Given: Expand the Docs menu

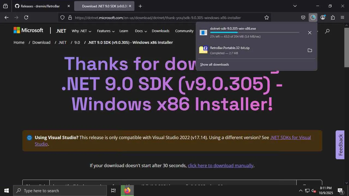Looking at the screenshot, I should click(141, 31).
